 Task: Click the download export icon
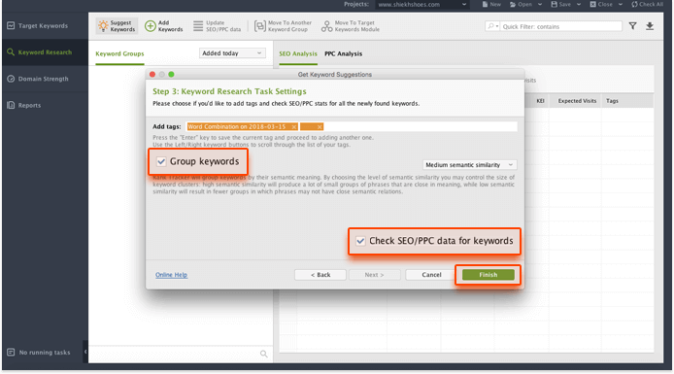(x=650, y=26)
